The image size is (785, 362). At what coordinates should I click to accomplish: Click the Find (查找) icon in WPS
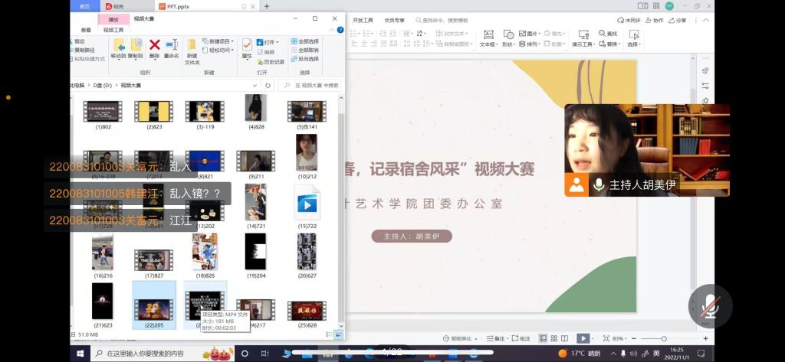tap(602, 34)
